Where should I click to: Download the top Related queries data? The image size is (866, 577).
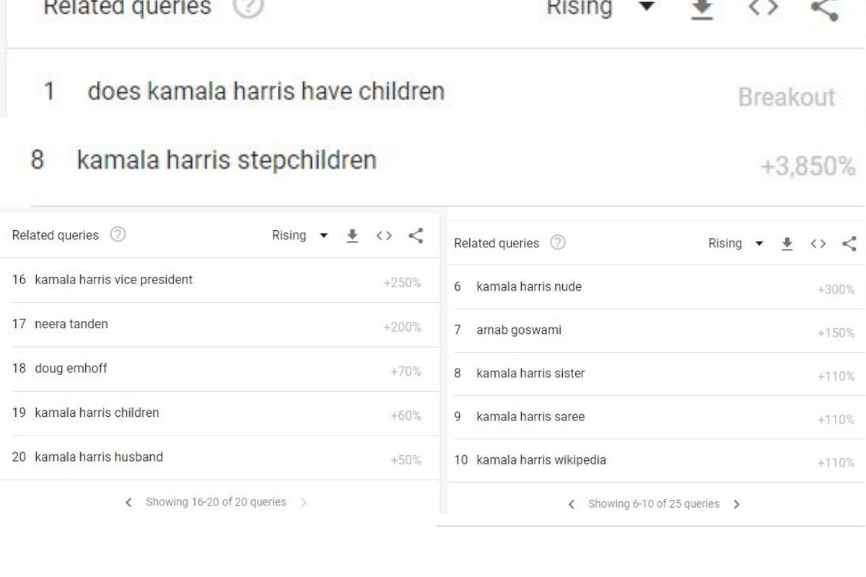tap(703, 9)
